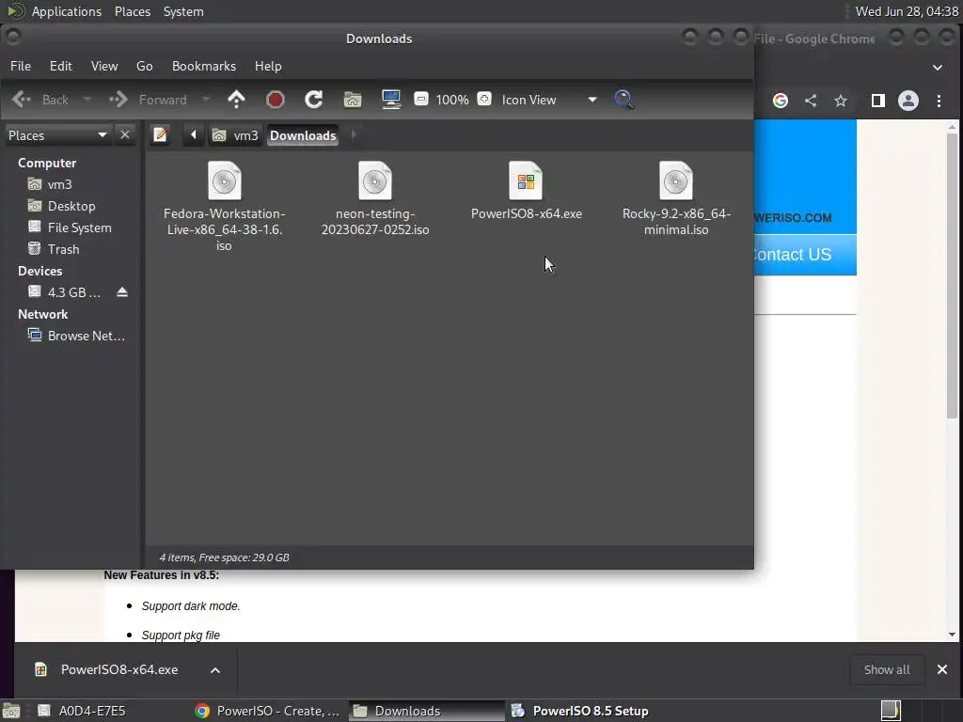The width and height of the screenshot is (963, 722).
Task: Switch to the PowerISO 8.5 Setup taskbar window
Action: coord(579,711)
